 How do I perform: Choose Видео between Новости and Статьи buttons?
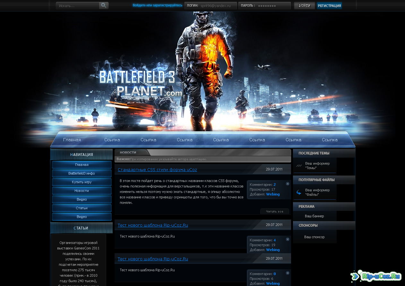pyautogui.click(x=82, y=199)
